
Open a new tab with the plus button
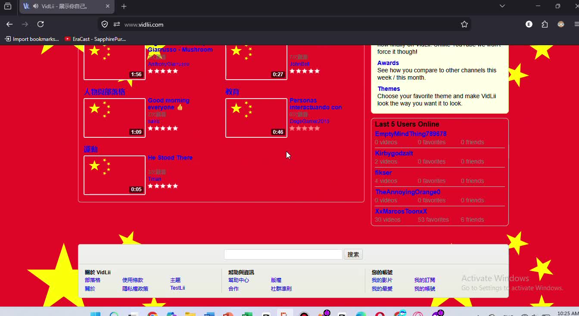tap(124, 6)
